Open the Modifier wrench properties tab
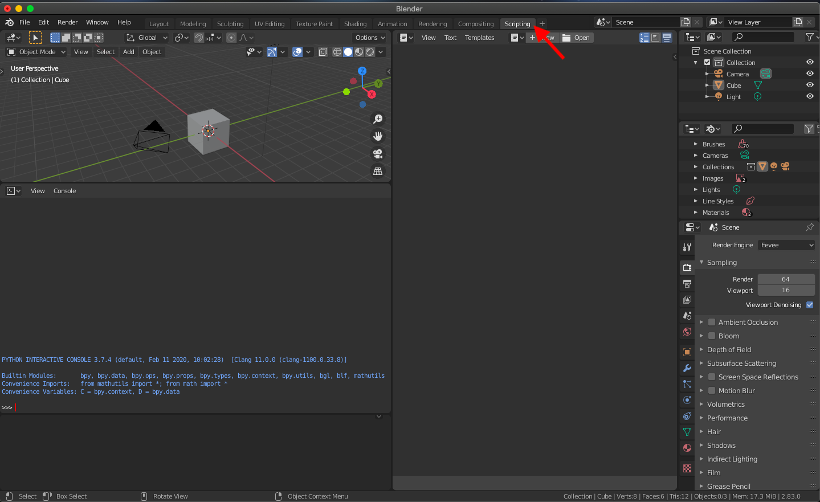This screenshot has width=820, height=502. (x=687, y=368)
